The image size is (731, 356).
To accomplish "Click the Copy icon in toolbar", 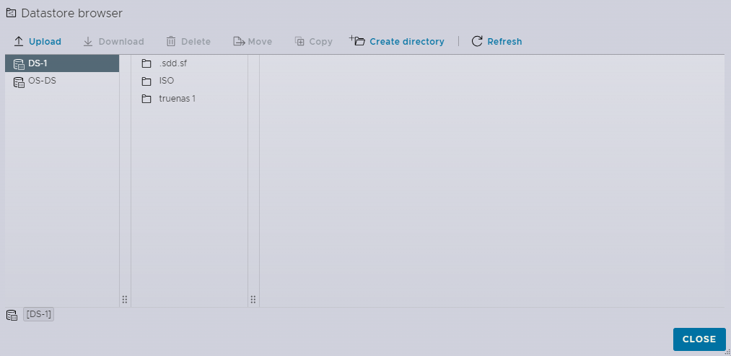I will [x=299, y=42].
